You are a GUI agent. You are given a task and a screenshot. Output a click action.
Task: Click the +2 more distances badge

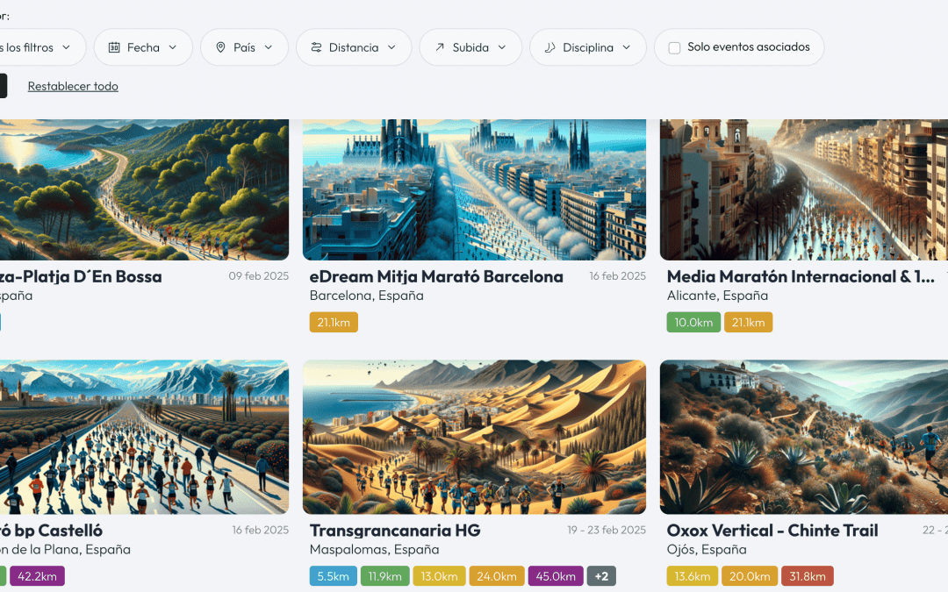click(601, 576)
